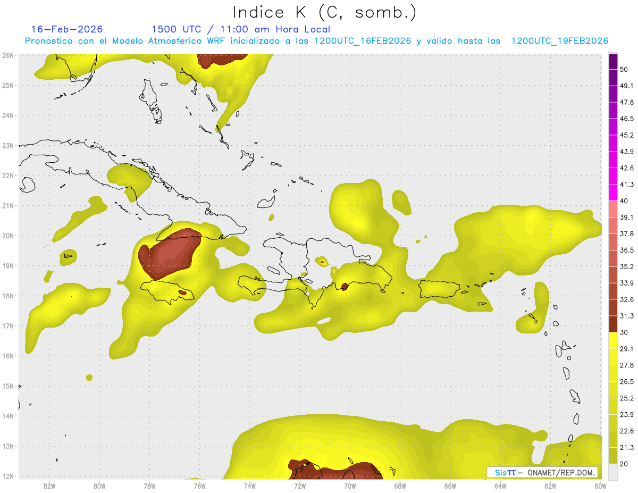Click the colorbar value '35.2'

point(626,266)
